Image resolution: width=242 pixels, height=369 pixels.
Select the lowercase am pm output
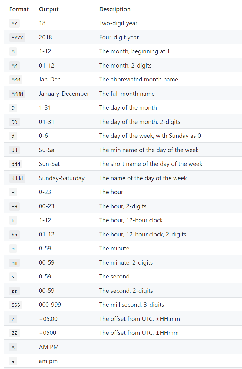48,361
